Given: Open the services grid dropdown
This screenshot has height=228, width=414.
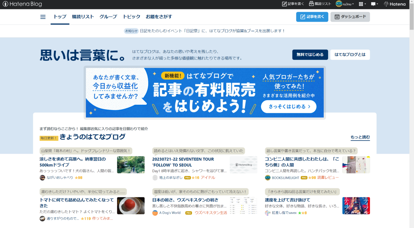Looking at the screenshot, I should pos(362,4).
